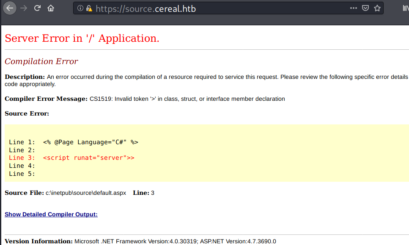Screen dimensions: 409x245
Task: Open the page actions three-dot menu
Action: tap(353, 8)
